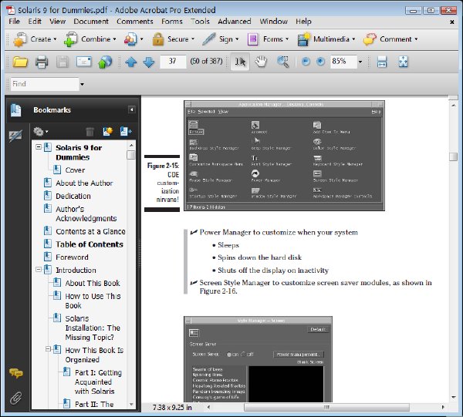Viewport: 463px width, 417px height.
Task: Toggle the Select tool cursor button
Action: [x=240, y=62]
